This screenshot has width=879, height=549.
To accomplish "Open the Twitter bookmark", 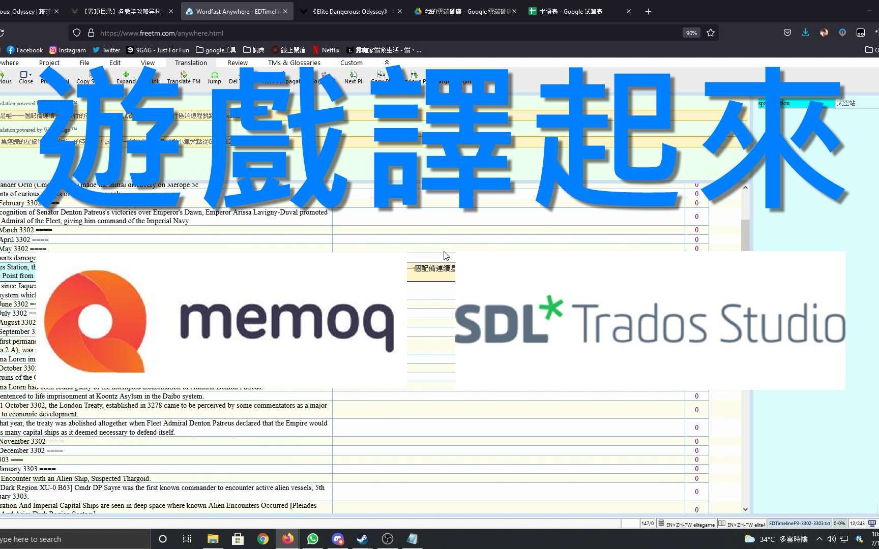I will click(x=106, y=50).
